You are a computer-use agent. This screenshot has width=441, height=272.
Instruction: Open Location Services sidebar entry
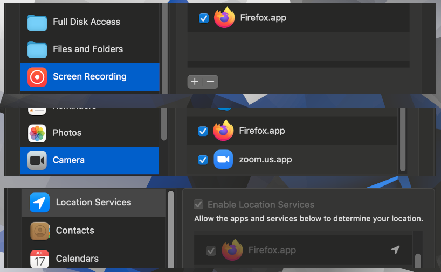tap(94, 203)
